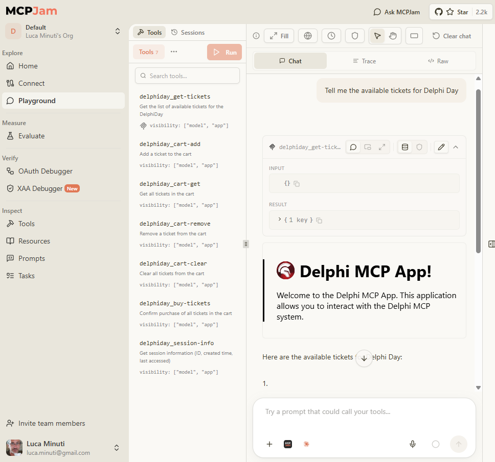The height and width of the screenshot is (462, 495).
Task: Switch to the Trace tab
Action: click(364, 61)
